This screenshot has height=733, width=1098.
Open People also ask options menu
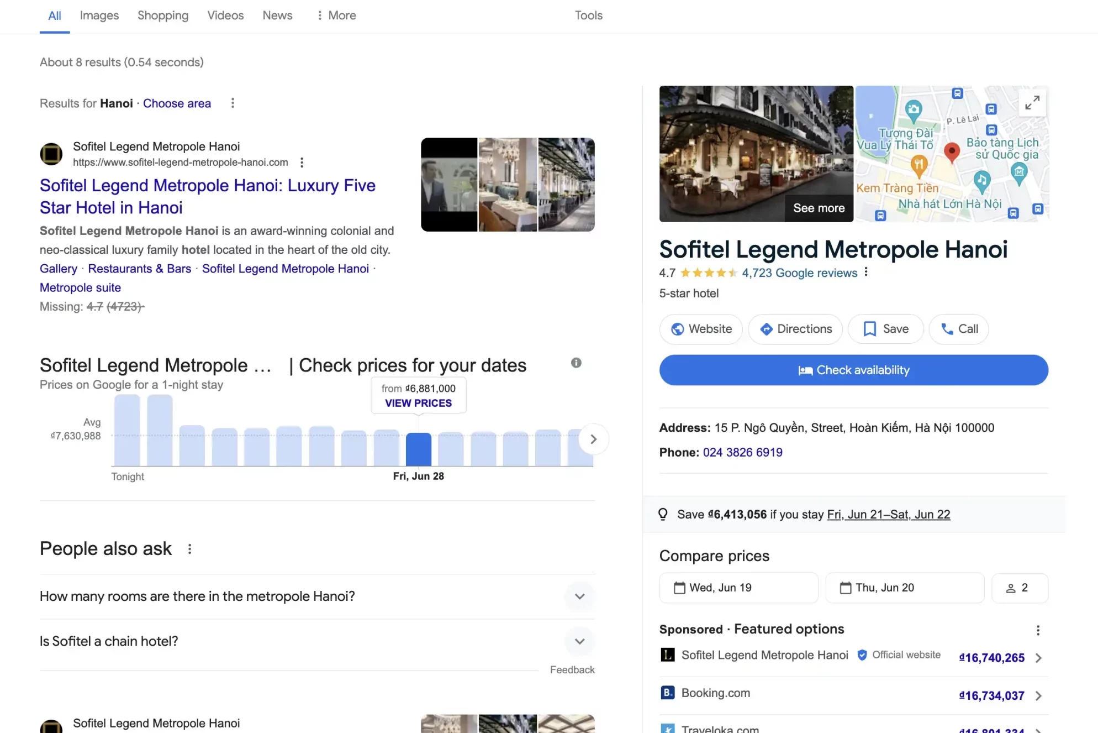(189, 549)
